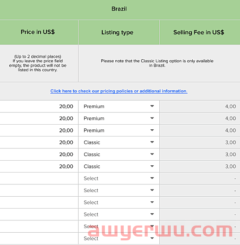
Task: Click the Brazil country header cell
Action: pos(120,9)
